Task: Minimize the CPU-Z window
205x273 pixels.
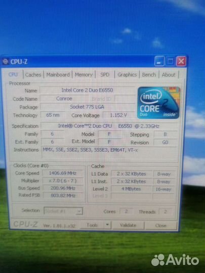Action: click(159, 61)
